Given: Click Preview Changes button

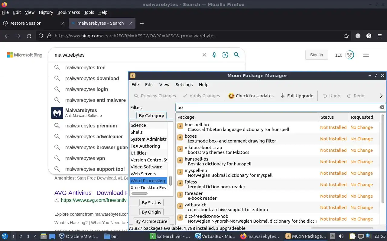Looking at the screenshot, I should (155, 96).
